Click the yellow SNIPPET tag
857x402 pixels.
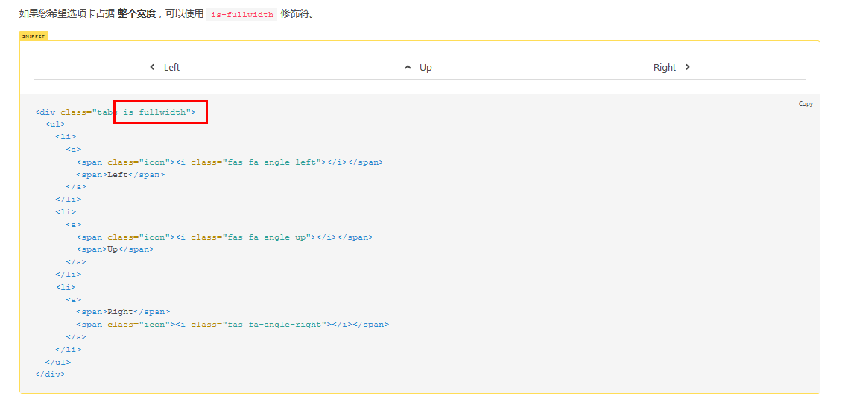click(x=34, y=36)
